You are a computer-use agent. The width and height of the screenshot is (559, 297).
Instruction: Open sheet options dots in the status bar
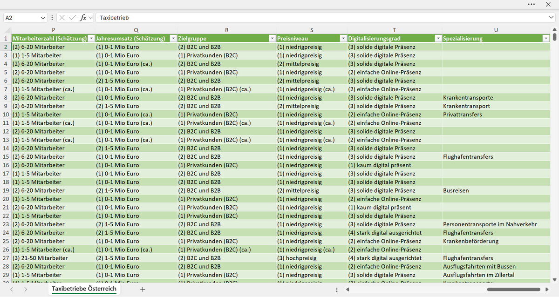tap(337, 290)
